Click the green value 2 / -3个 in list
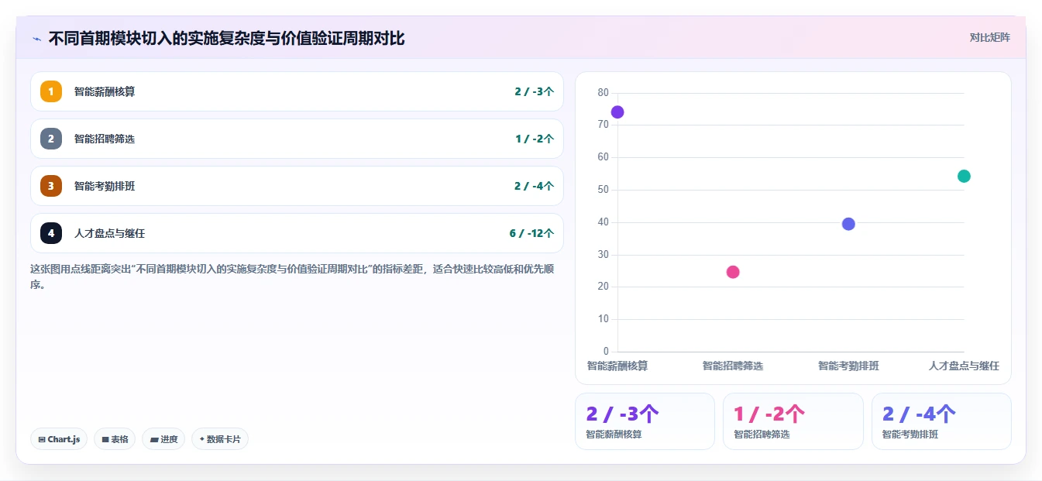The width and height of the screenshot is (1042, 481). (534, 91)
